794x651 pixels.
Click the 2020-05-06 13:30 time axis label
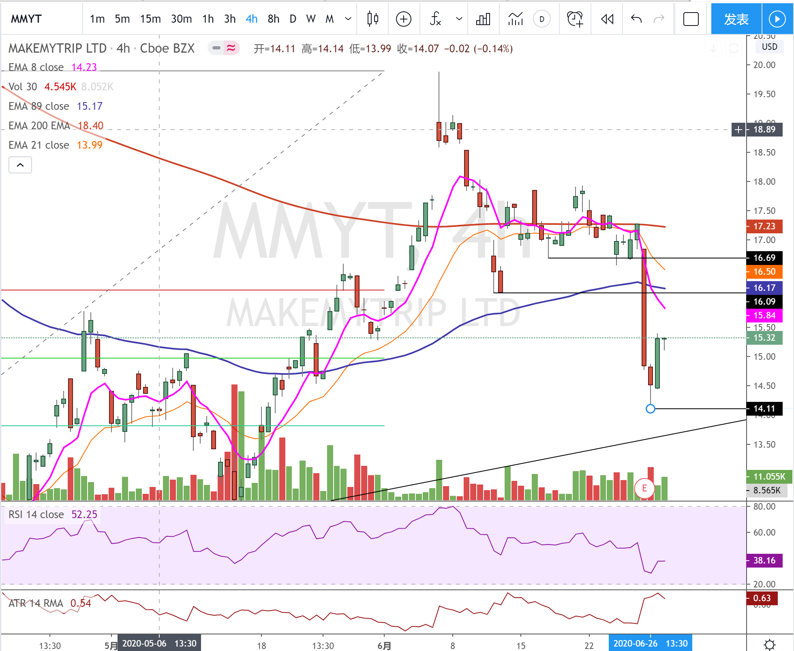click(159, 643)
